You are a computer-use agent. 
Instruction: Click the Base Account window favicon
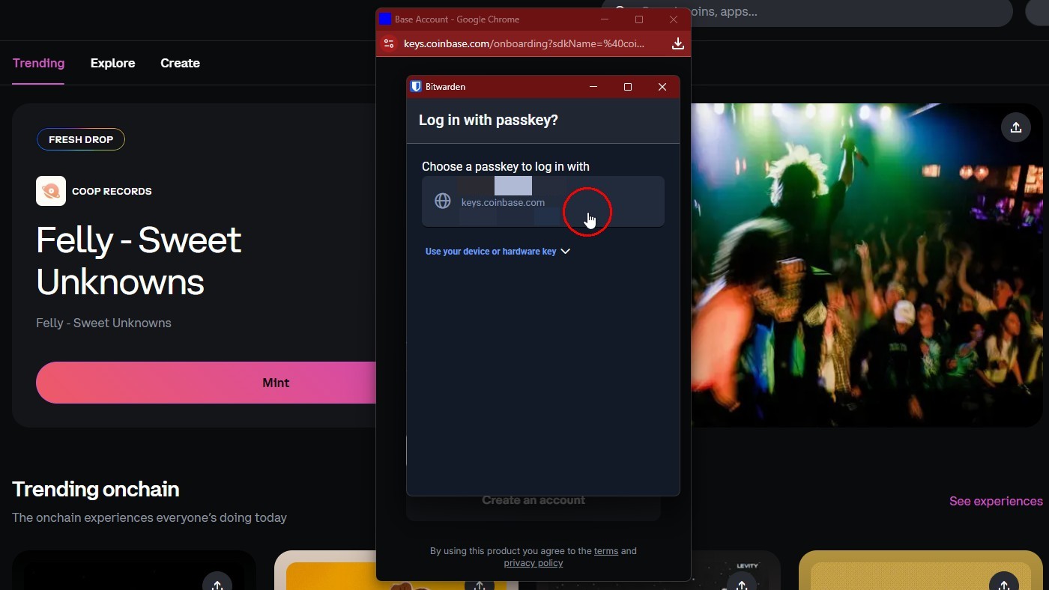pos(385,19)
